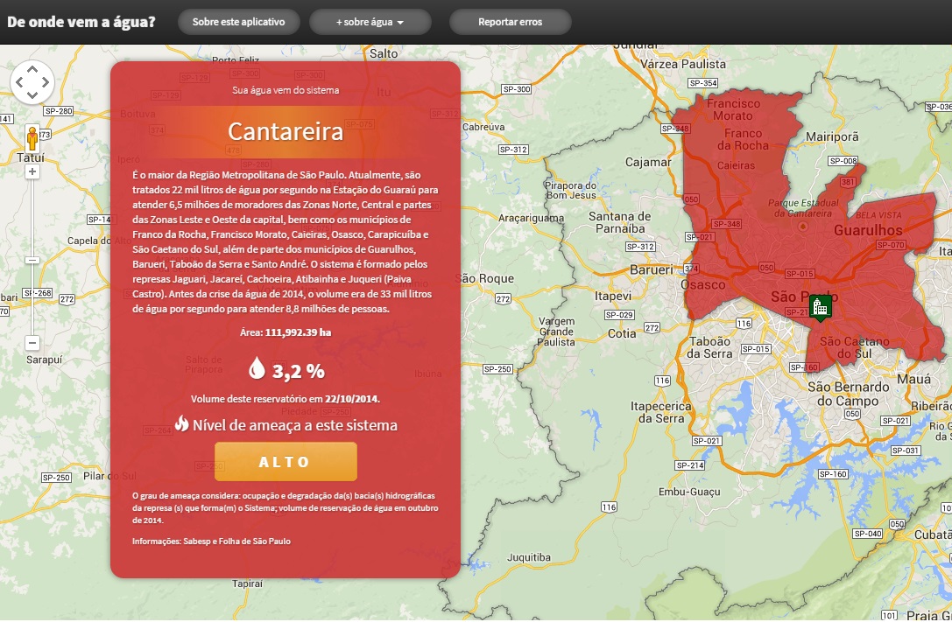Click the 'Araçariguama' map label
This screenshot has height=622, width=952.
tap(531, 218)
